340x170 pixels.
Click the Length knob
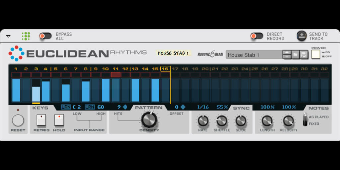click(x=267, y=121)
